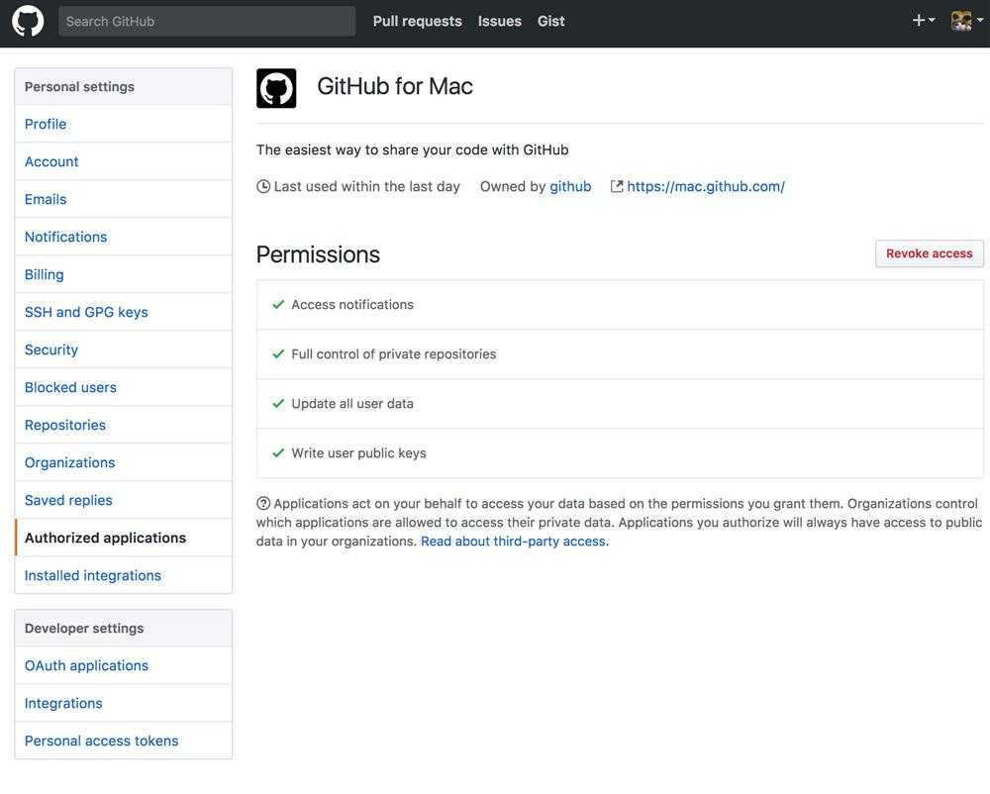Go to Pull requests

(x=417, y=21)
